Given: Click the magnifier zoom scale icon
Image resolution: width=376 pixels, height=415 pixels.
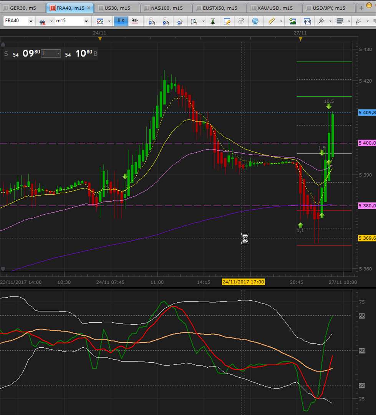Looking at the screenshot, I should (x=194, y=21).
